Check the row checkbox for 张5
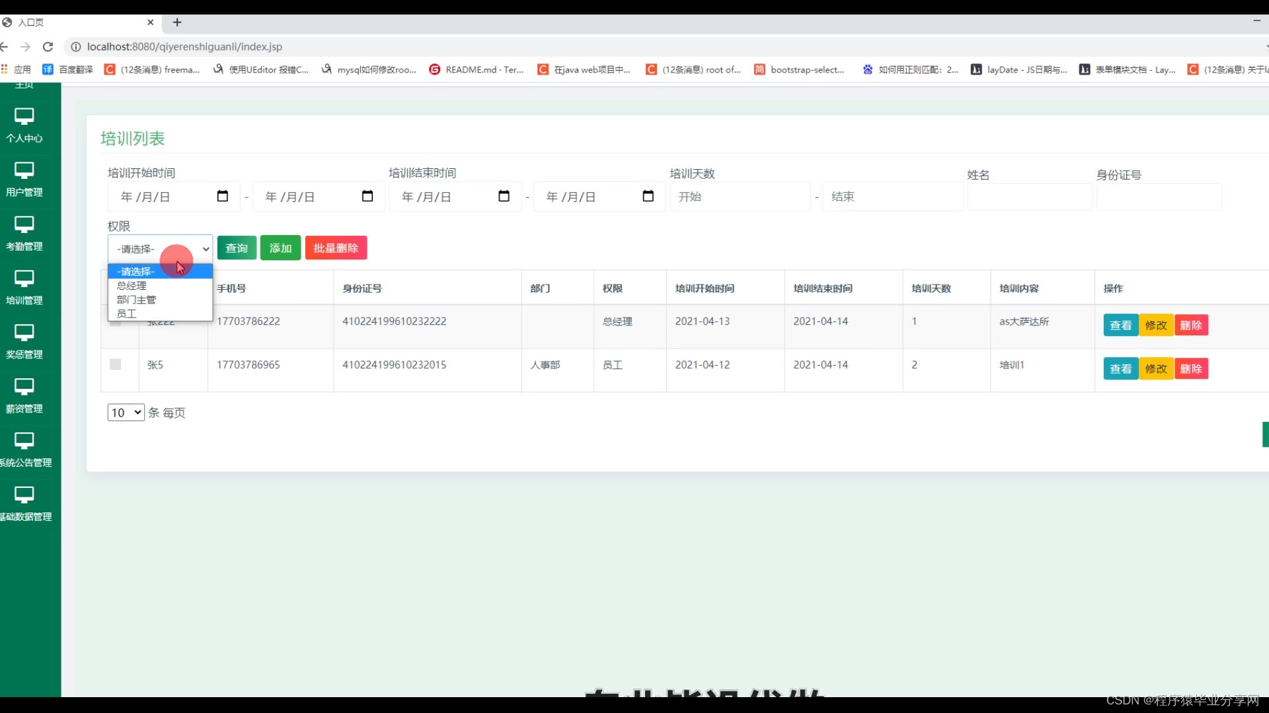 (x=116, y=364)
